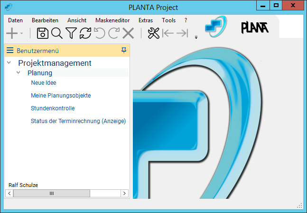Open the Bearbeiten menu

click(x=45, y=20)
